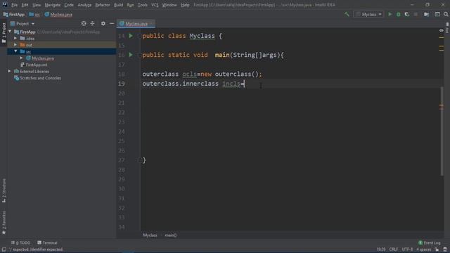Click the read-only lock icon in status bar

click(437, 249)
